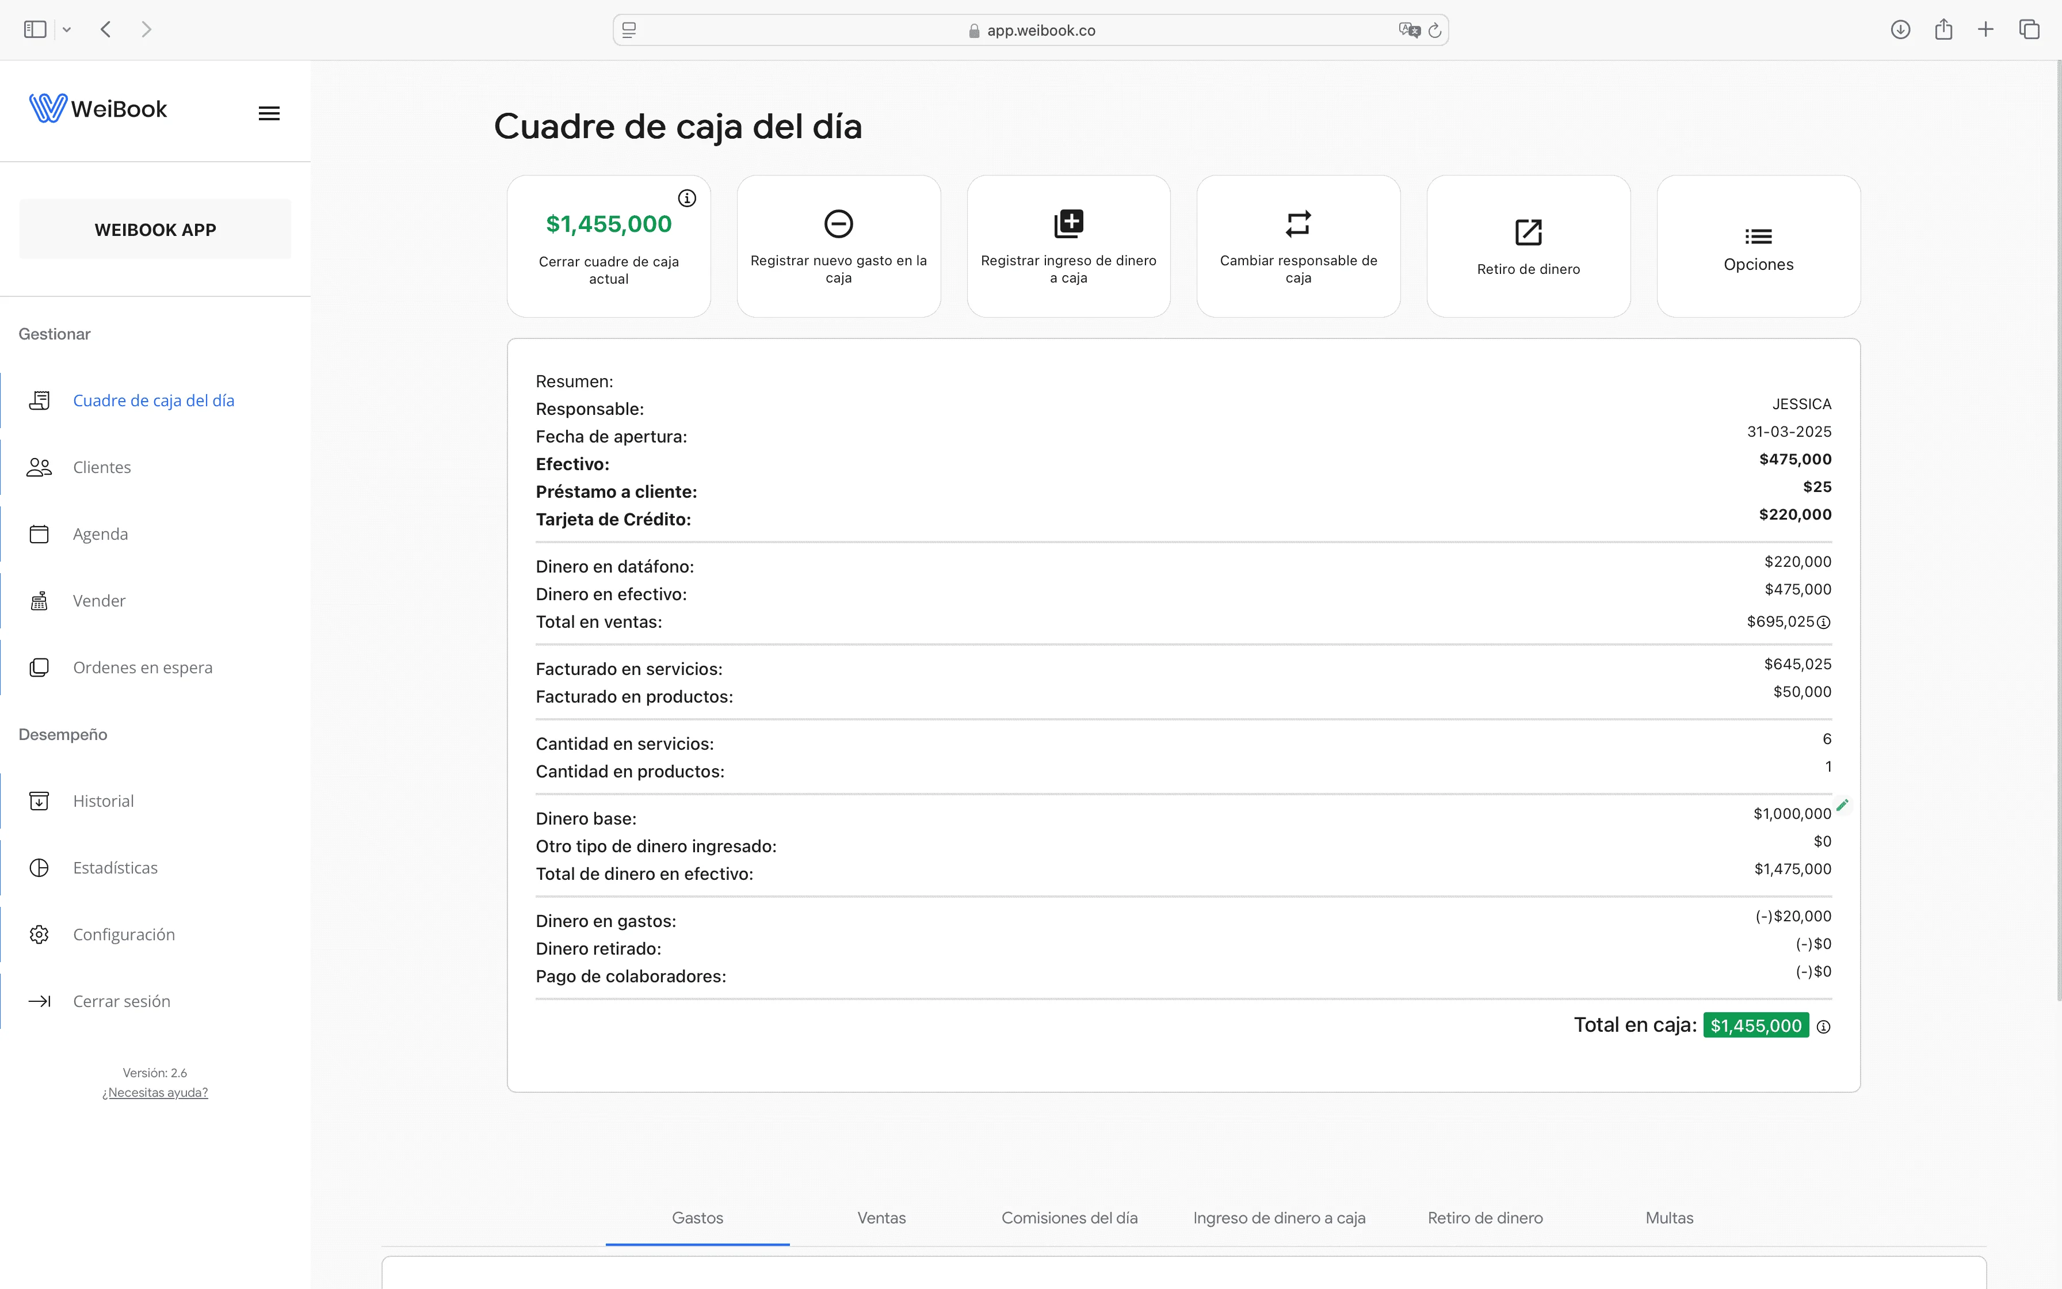Select the Multas tab
The width and height of the screenshot is (2062, 1289).
1668,1218
